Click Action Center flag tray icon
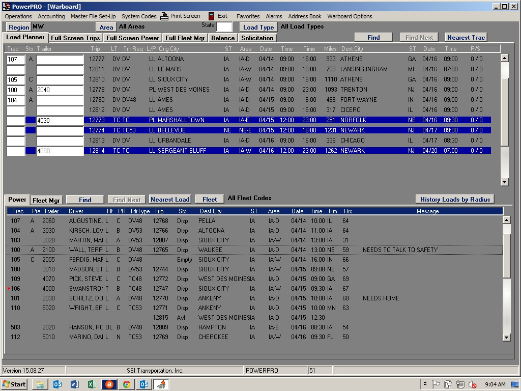Image resolution: width=521 pixels, height=391 pixels. pyautogui.click(x=436, y=384)
